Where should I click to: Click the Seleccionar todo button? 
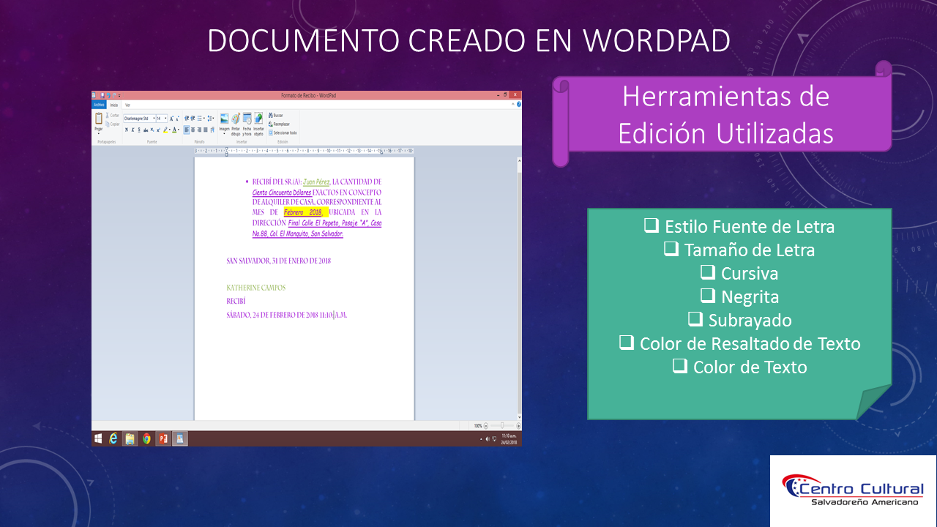[x=283, y=132]
